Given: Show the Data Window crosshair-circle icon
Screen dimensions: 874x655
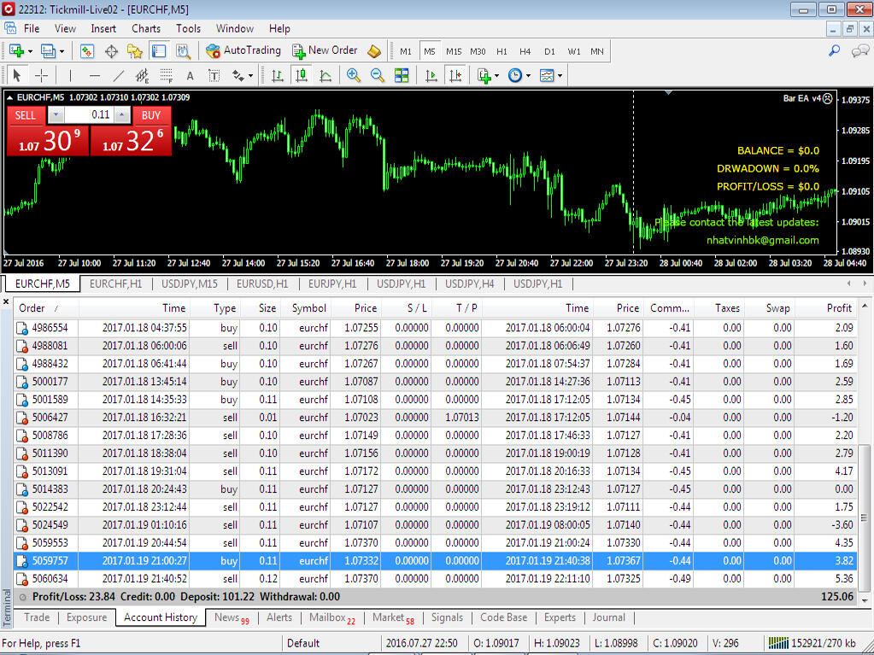Looking at the screenshot, I should pos(111,51).
